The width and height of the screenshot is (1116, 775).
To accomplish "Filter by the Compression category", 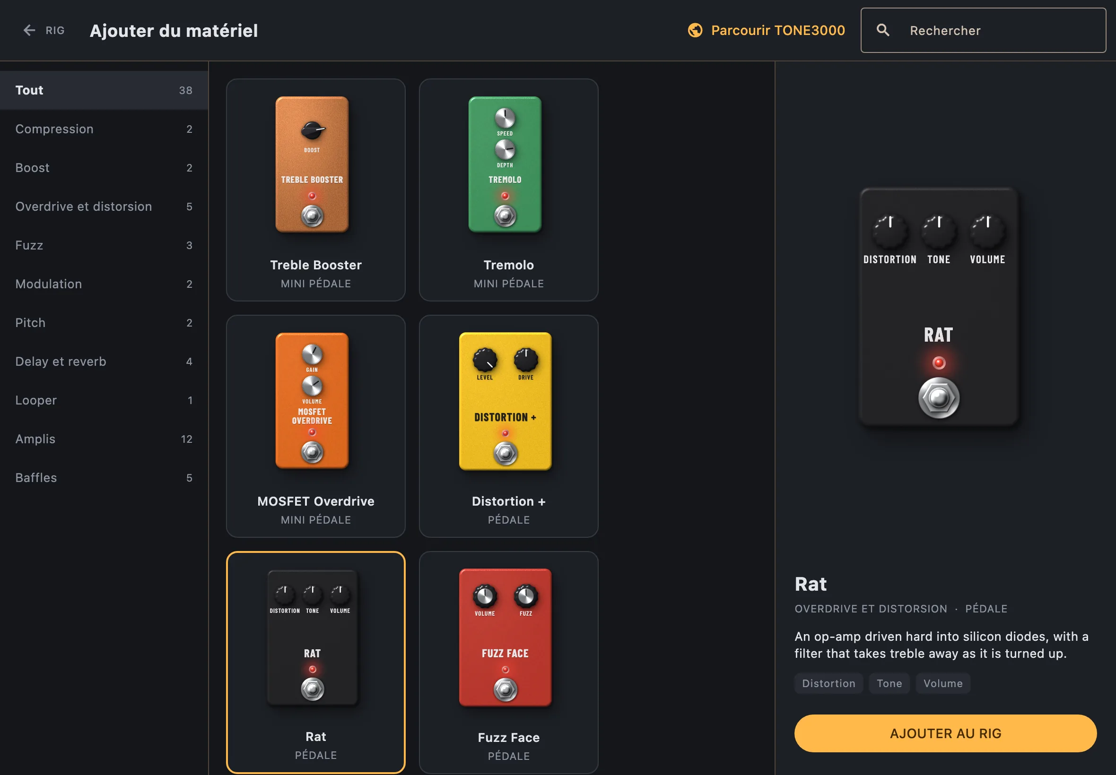I will point(104,129).
